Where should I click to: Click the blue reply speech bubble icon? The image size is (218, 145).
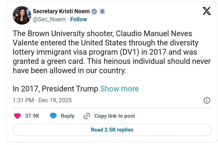(x=53, y=116)
